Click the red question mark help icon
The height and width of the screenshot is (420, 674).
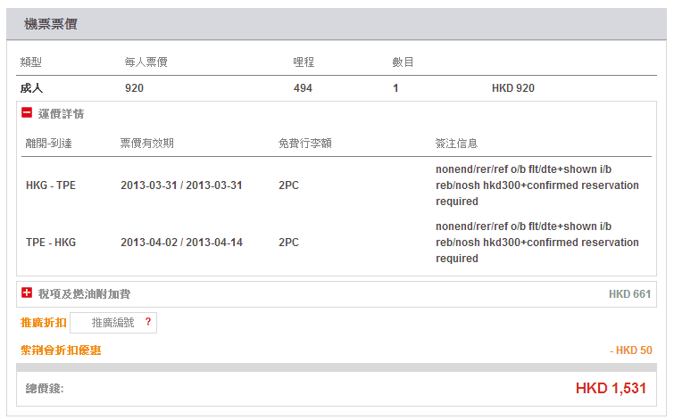coord(147,322)
